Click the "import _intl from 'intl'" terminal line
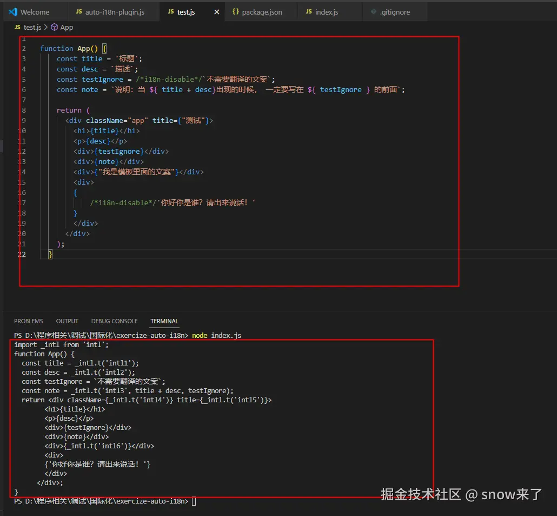557x516 pixels. click(61, 344)
